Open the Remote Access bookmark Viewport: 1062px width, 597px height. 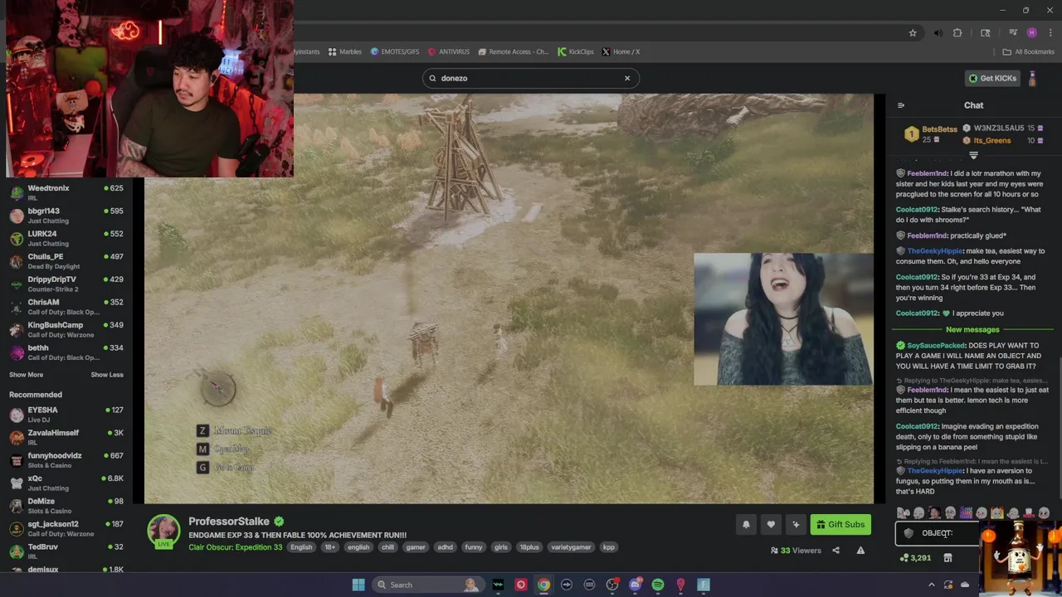(x=514, y=51)
